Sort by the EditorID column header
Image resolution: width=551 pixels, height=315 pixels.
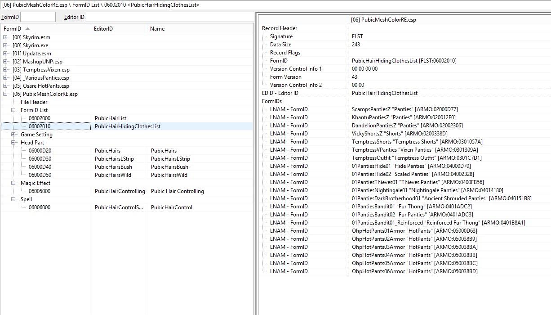120,29
